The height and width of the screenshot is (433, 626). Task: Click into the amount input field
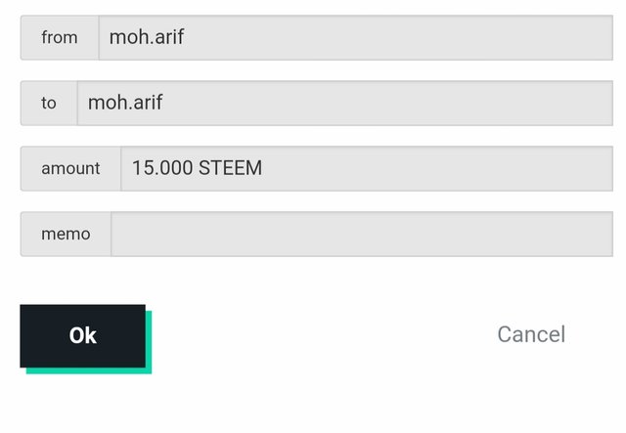[366, 168]
